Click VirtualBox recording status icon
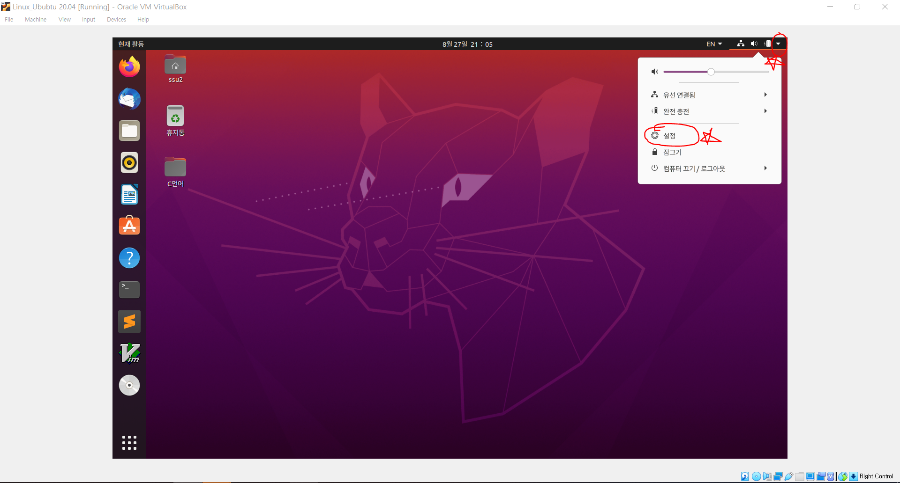This screenshot has height=483, width=900. click(x=821, y=476)
